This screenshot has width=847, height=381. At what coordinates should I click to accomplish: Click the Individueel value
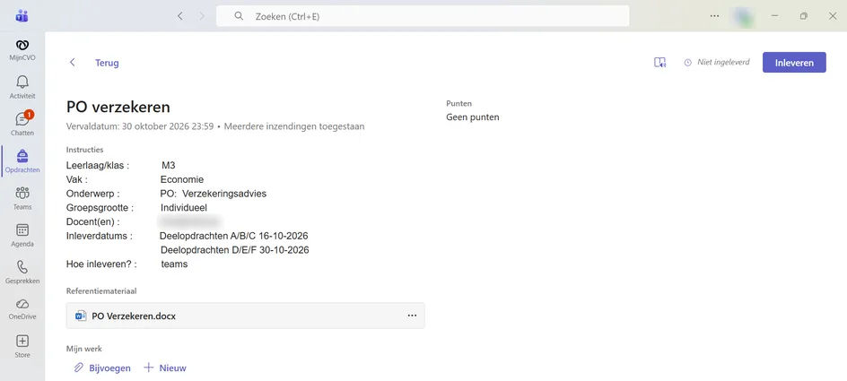click(184, 208)
